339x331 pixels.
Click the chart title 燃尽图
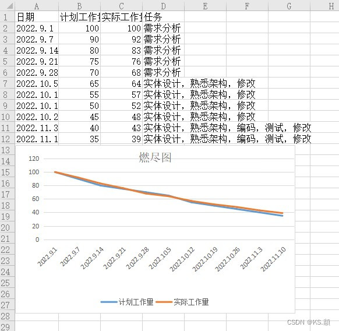tap(155, 157)
